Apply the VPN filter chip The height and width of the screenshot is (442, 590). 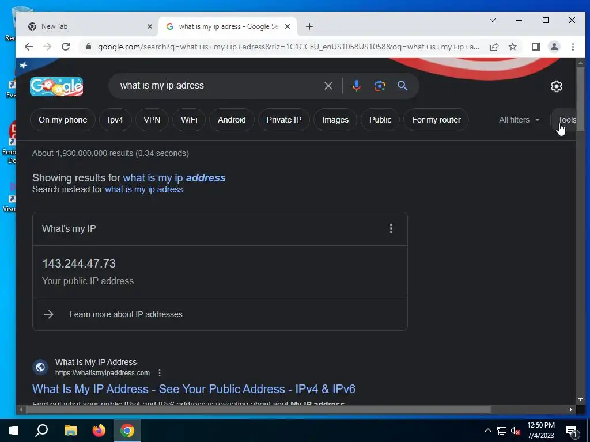pos(152,120)
